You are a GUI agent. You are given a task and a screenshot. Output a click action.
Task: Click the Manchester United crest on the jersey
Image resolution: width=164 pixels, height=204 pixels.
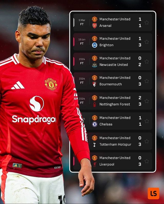point(51,84)
